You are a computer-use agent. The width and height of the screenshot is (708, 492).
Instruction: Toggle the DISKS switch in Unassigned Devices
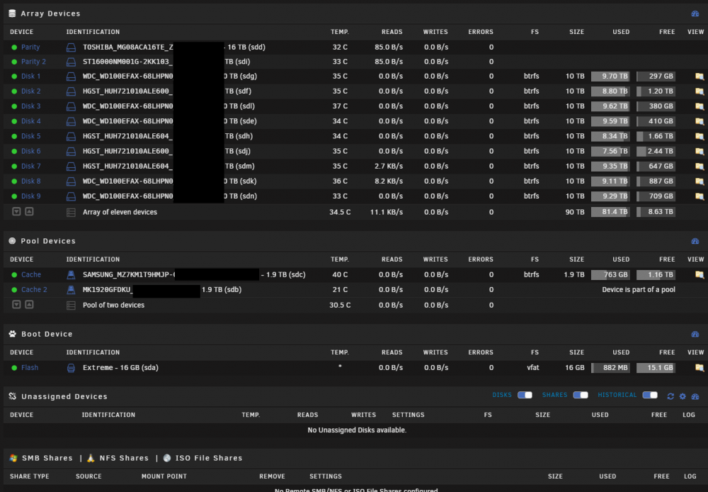(525, 395)
